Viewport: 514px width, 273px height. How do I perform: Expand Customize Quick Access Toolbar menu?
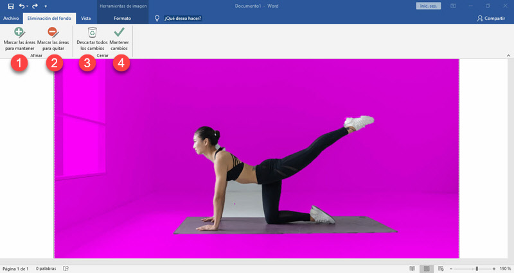pyautogui.click(x=46, y=6)
